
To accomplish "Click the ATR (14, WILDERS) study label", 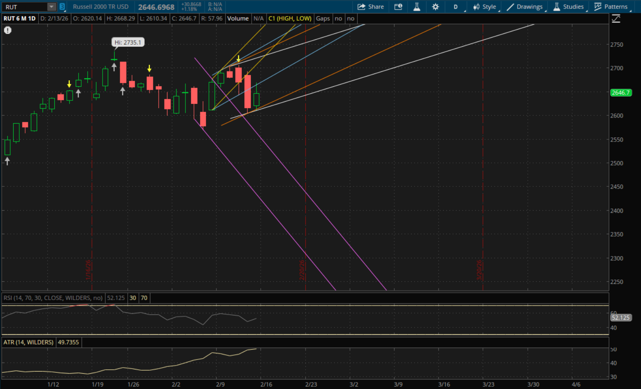I will pos(29,342).
